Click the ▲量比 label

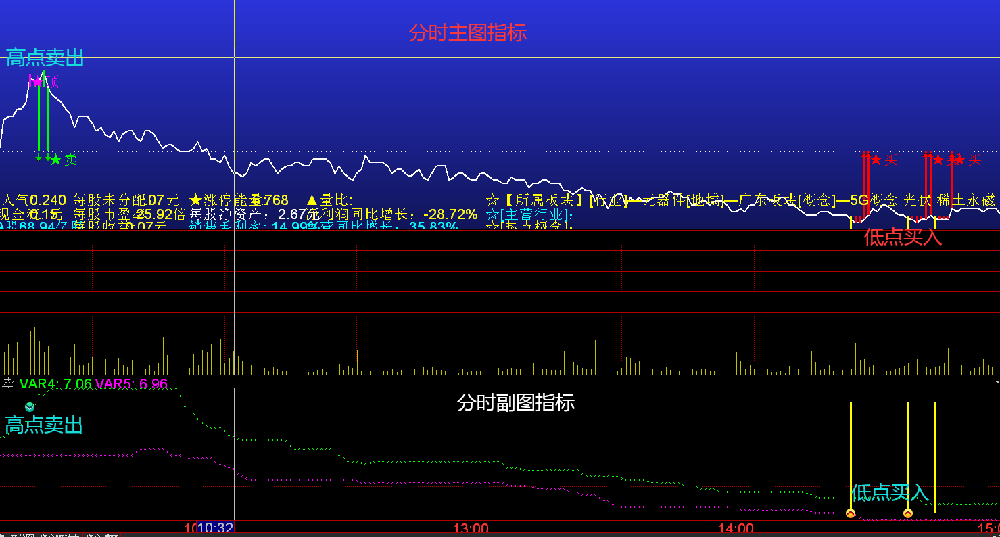329,200
